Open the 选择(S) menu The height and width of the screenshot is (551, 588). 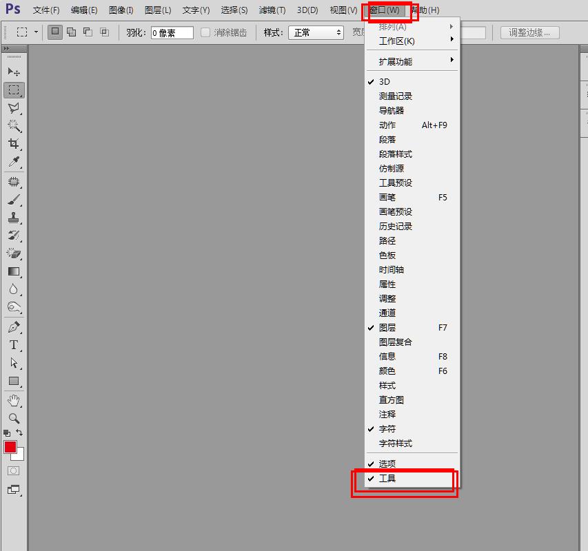pyautogui.click(x=234, y=10)
